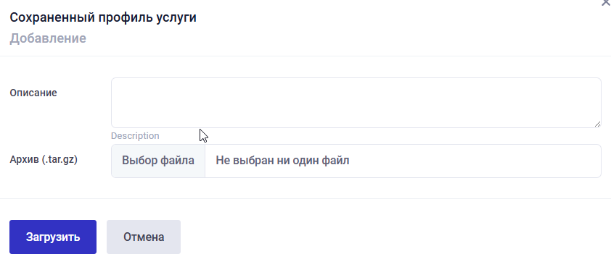Image resolution: width=611 pixels, height=267 pixels.
Task: Open file chooser via Выбор файла
Action: [x=157, y=161]
